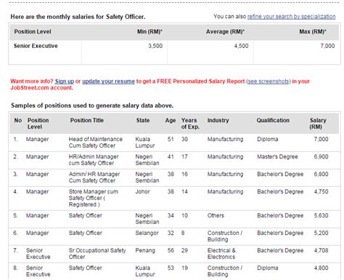Click the Qualification column header
344x280 pixels.
[273, 120]
